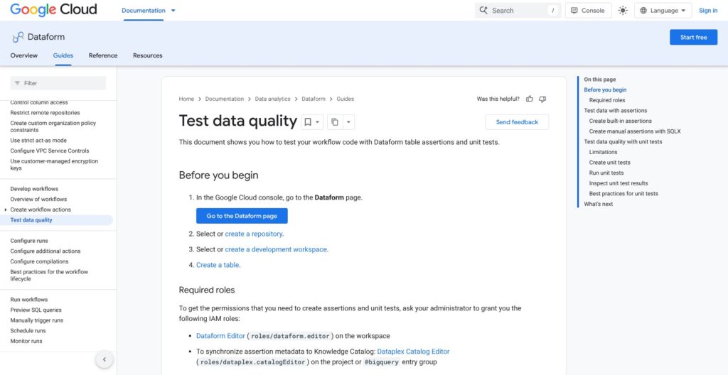Click Guides in the breadcrumb

click(x=345, y=99)
